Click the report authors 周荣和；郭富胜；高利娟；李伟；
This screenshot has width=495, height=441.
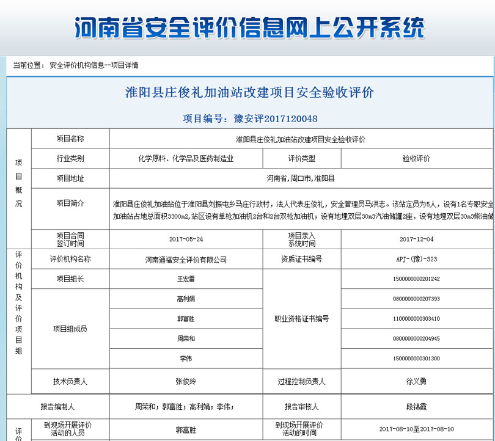tap(185, 407)
